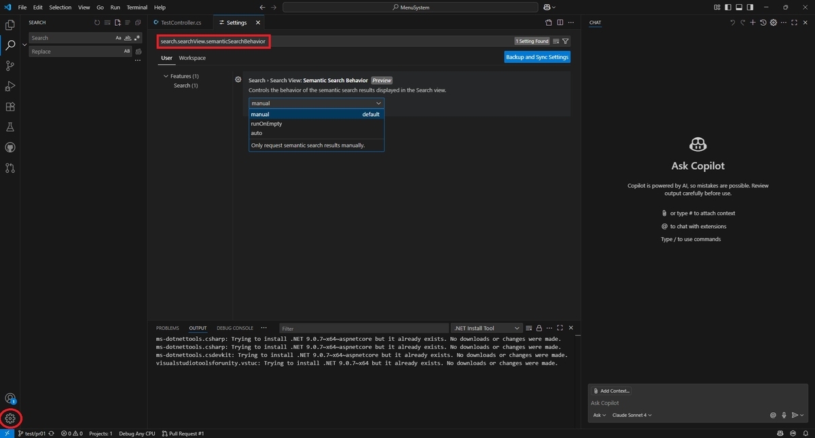Open the Selection menu
The image size is (815, 438).
(x=60, y=7)
